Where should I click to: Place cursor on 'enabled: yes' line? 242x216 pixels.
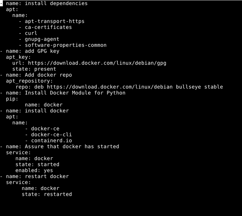34,170
